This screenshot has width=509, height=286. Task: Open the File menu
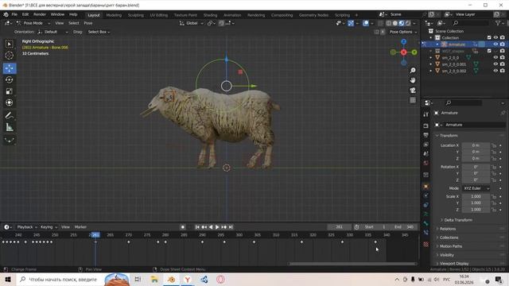click(x=14, y=14)
